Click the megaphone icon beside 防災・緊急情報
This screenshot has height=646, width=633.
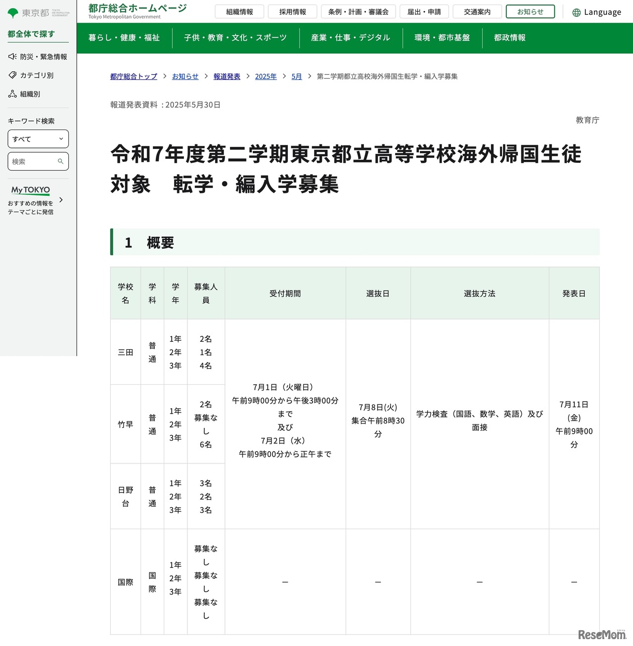[11, 56]
